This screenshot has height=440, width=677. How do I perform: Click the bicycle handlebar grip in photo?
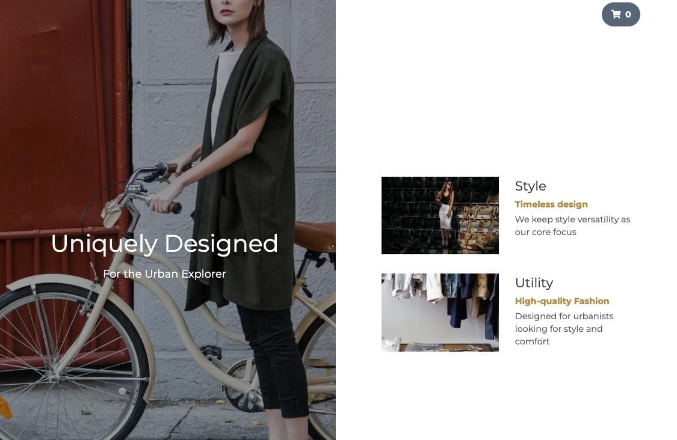point(175,207)
